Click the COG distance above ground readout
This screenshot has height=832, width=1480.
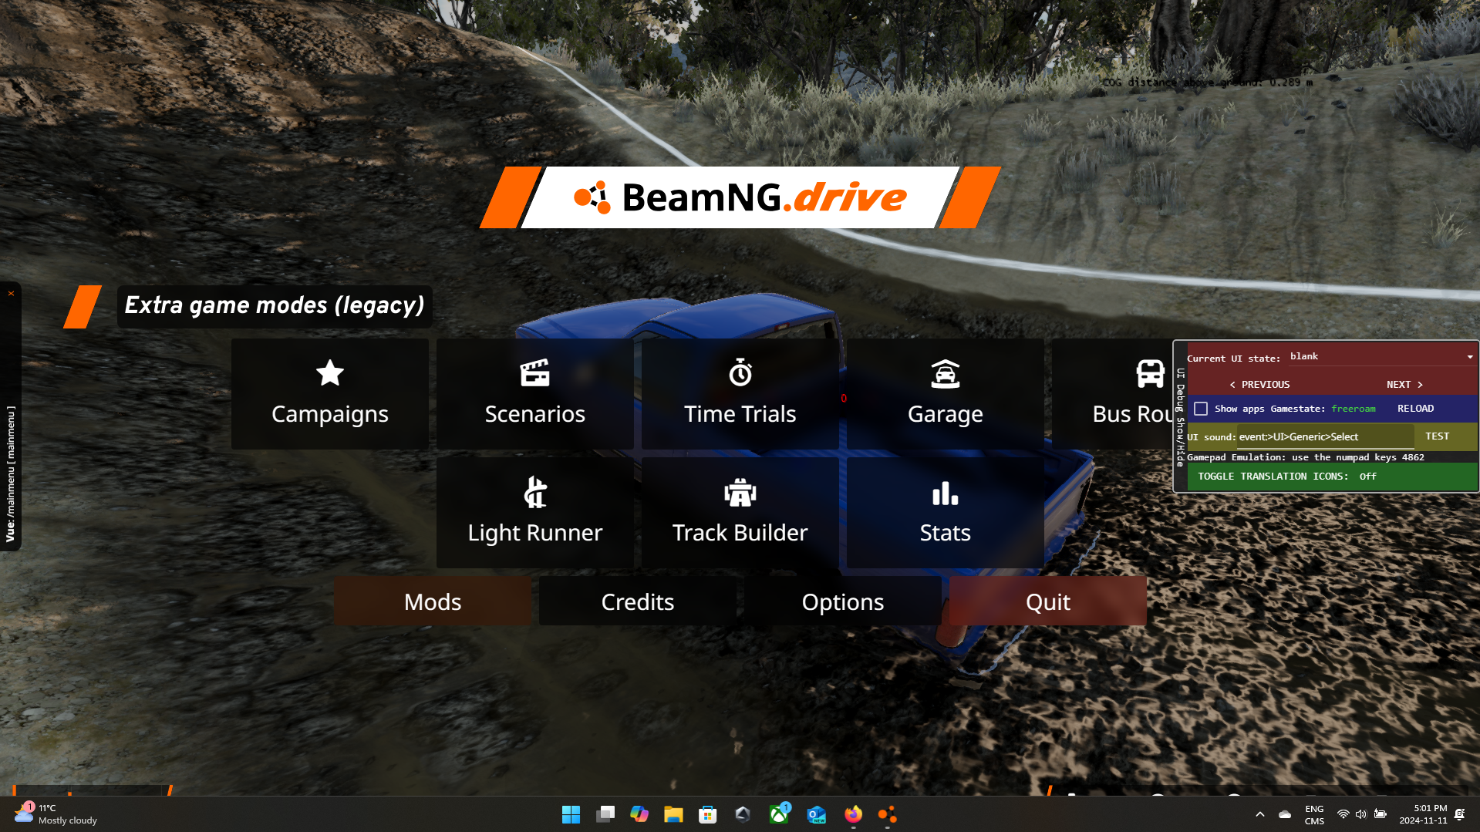(x=1207, y=82)
